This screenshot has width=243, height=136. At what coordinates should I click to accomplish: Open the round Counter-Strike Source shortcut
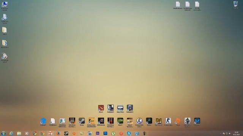click(x=139, y=121)
